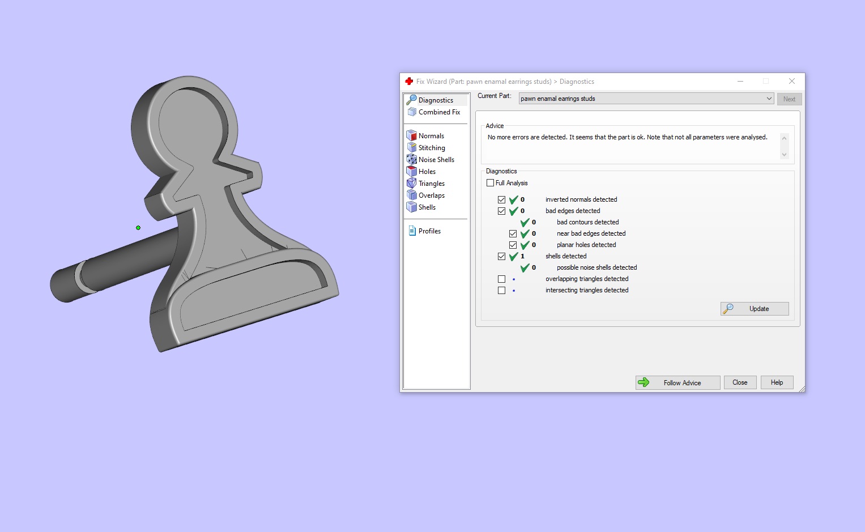This screenshot has width=865, height=532.
Task: Click the 'possible noise shells detected' text
Action: (596, 267)
